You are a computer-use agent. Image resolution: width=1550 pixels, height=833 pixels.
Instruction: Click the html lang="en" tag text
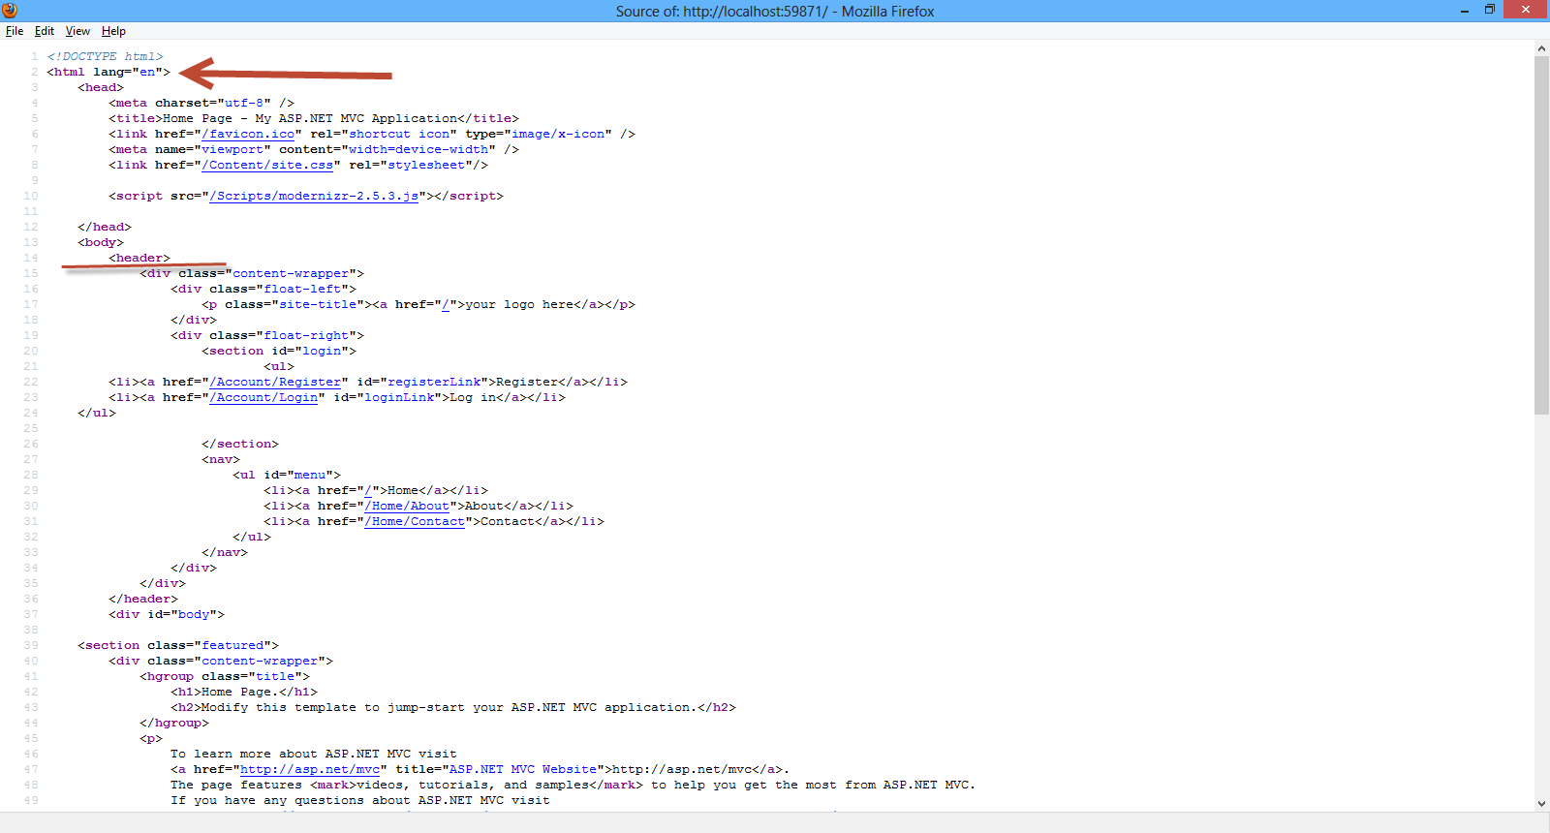pyautogui.click(x=108, y=72)
